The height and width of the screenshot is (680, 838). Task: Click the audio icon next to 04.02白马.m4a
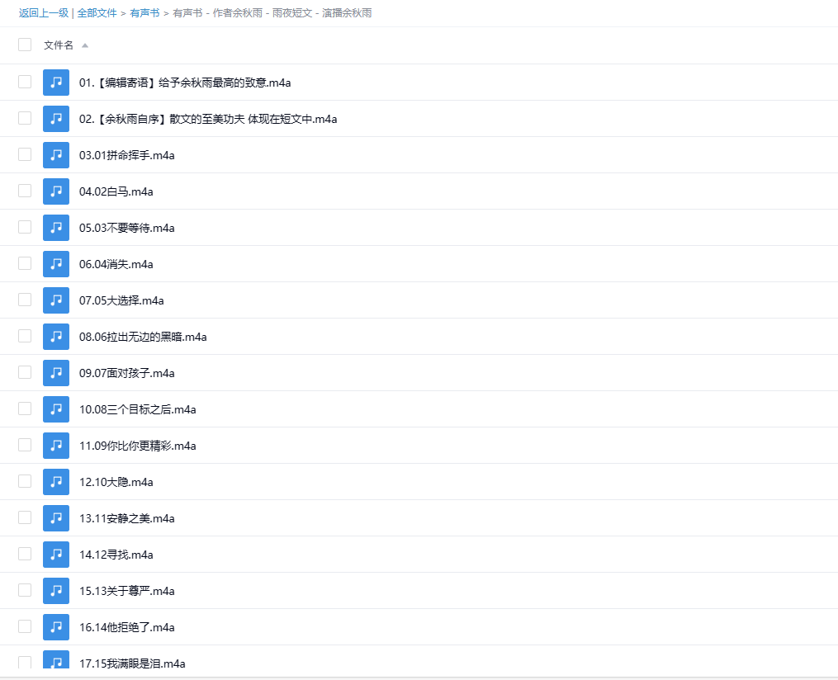[x=55, y=191]
